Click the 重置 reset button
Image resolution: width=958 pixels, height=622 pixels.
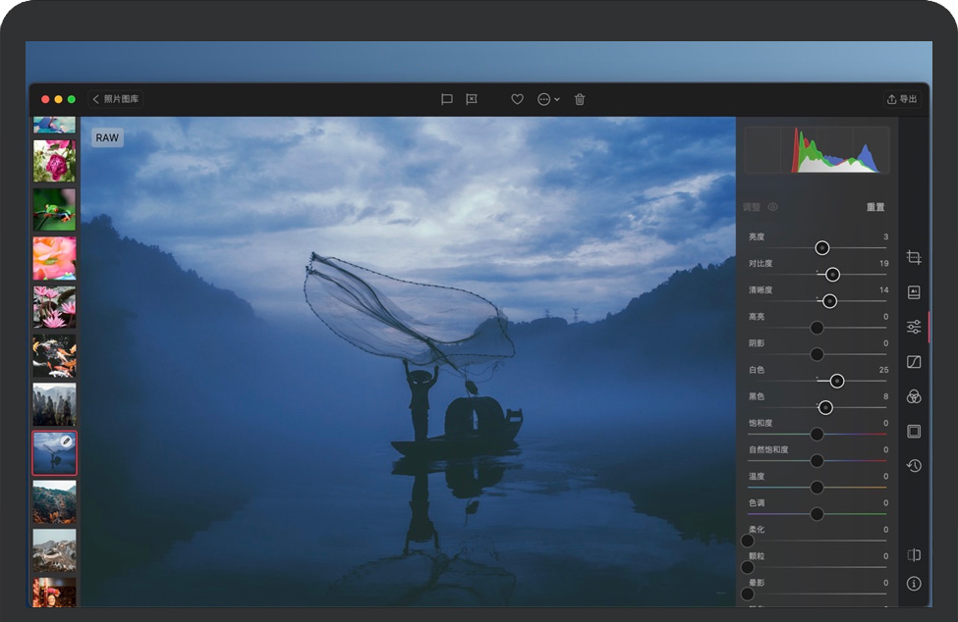point(874,207)
